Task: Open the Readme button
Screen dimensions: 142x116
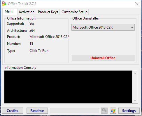Action: [x=37, y=110]
